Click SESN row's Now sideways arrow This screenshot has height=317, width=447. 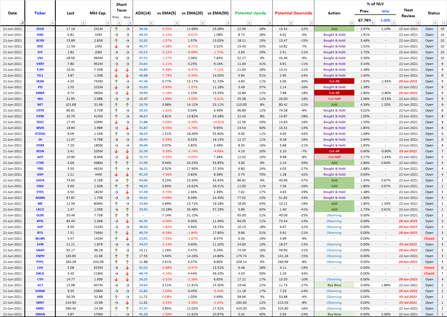point(127,81)
